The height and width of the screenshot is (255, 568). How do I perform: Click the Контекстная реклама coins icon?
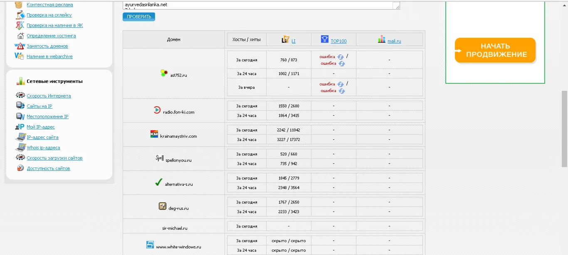coord(19,5)
